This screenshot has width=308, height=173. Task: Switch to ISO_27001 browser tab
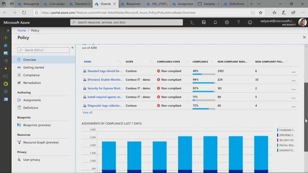coord(157,4)
